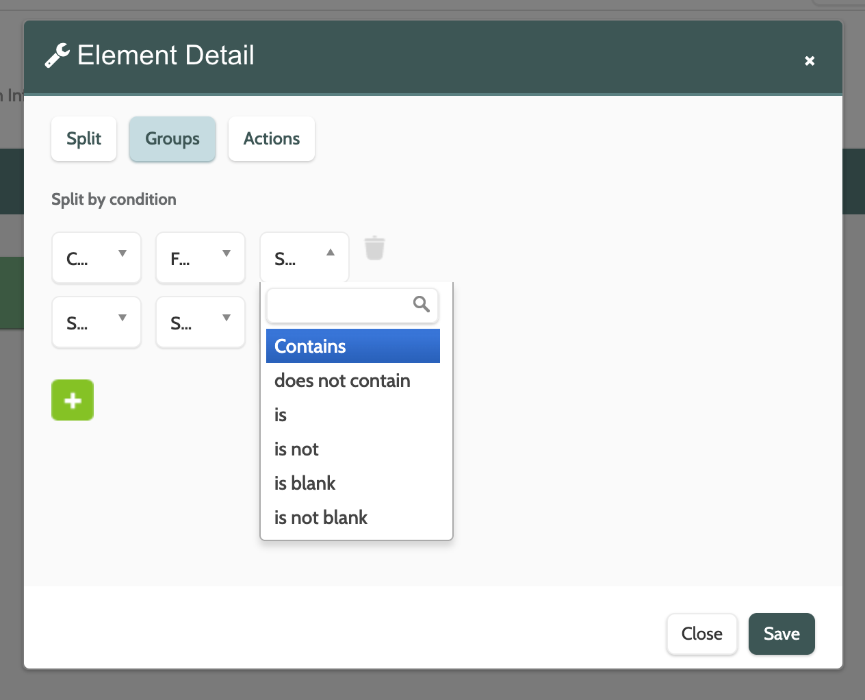Select the "is not" operator option
This screenshot has width=865, height=700.
click(x=297, y=449)
